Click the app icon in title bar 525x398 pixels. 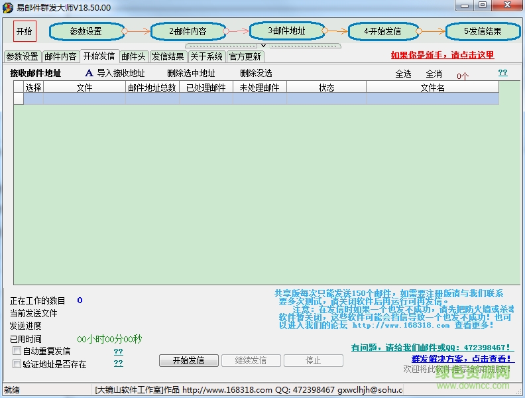pyautogui.click(x=8, y=7)
